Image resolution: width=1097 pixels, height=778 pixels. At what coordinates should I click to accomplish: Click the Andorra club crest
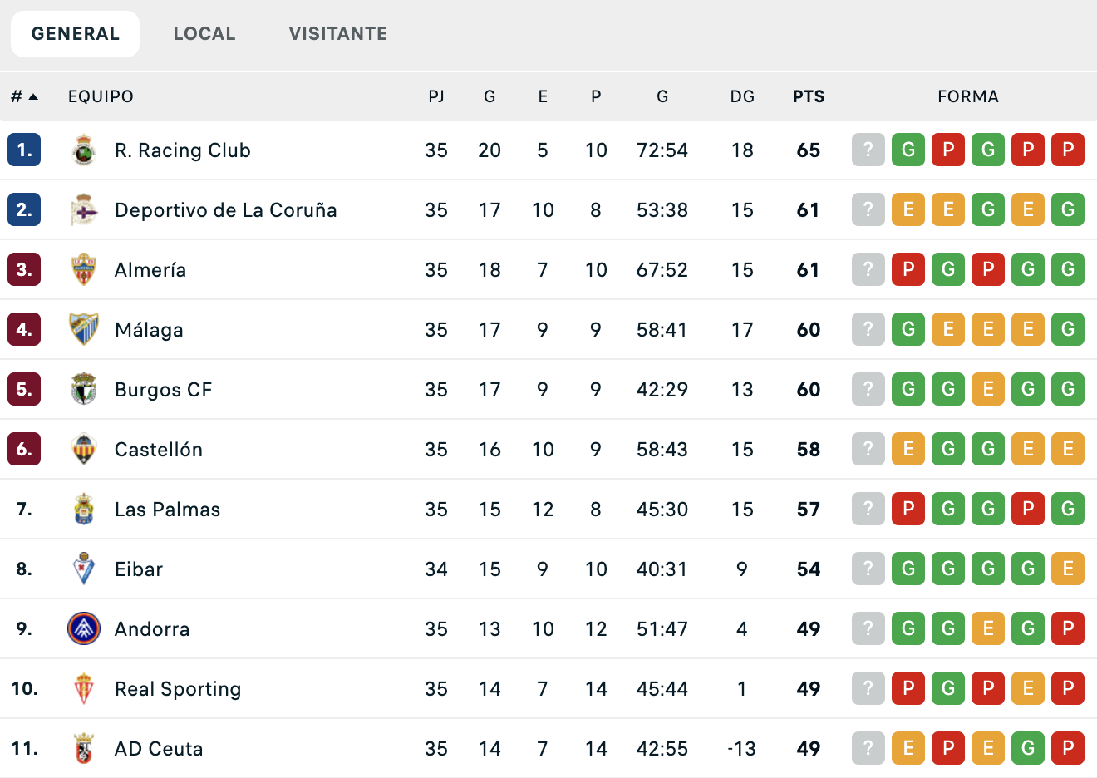(84, 628)
